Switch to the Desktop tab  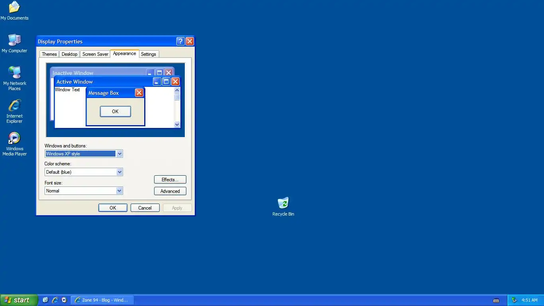[70, 54]
